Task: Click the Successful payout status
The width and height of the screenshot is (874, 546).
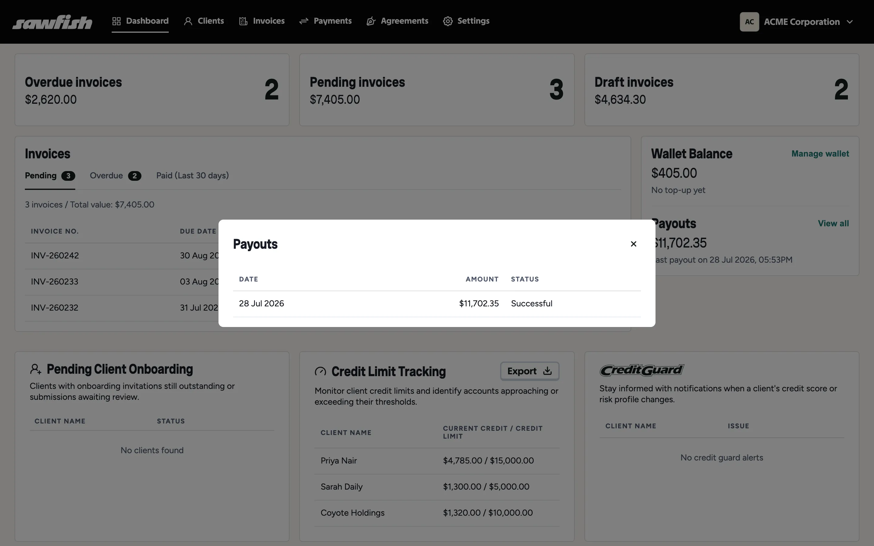Action: 532,304
